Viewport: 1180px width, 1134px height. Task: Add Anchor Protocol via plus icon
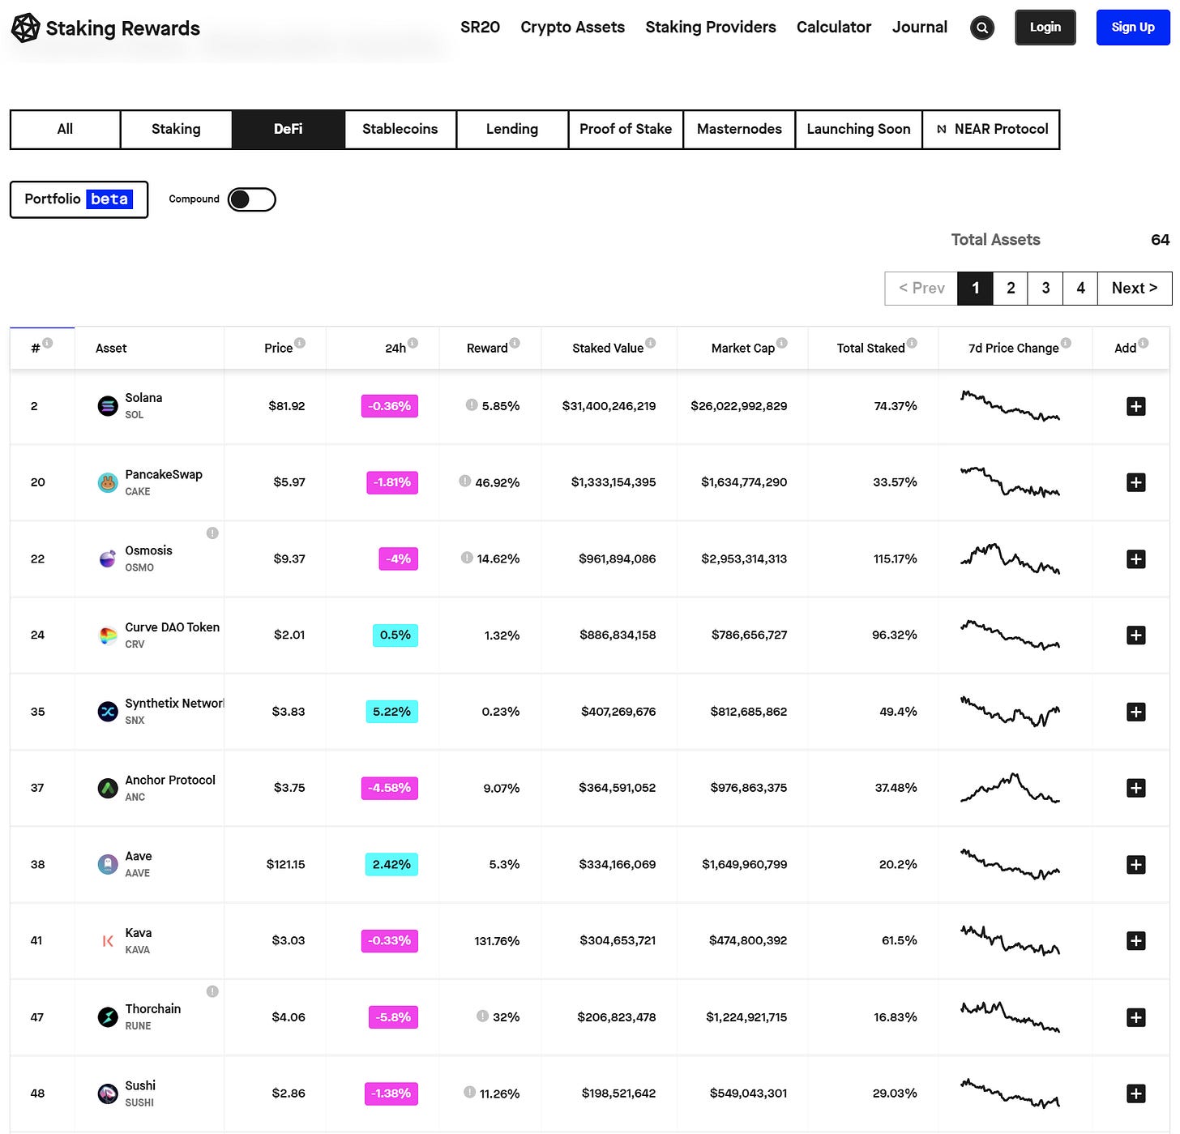1135,788
